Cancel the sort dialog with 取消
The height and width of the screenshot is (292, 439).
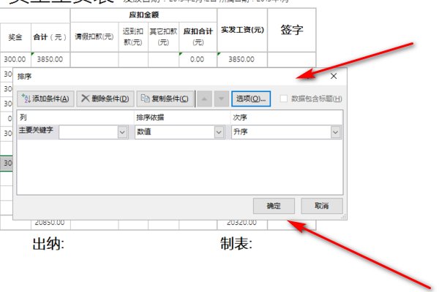click(322, 206)
